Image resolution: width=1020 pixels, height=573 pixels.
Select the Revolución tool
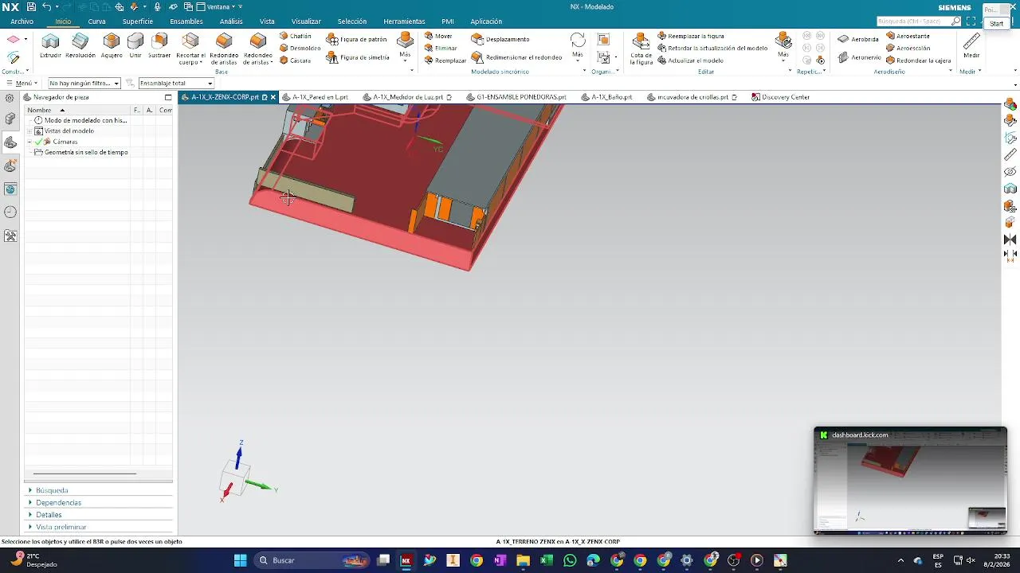point(80,46)
